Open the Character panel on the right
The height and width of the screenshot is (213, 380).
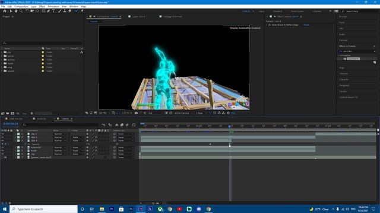(x=344, y=79)
